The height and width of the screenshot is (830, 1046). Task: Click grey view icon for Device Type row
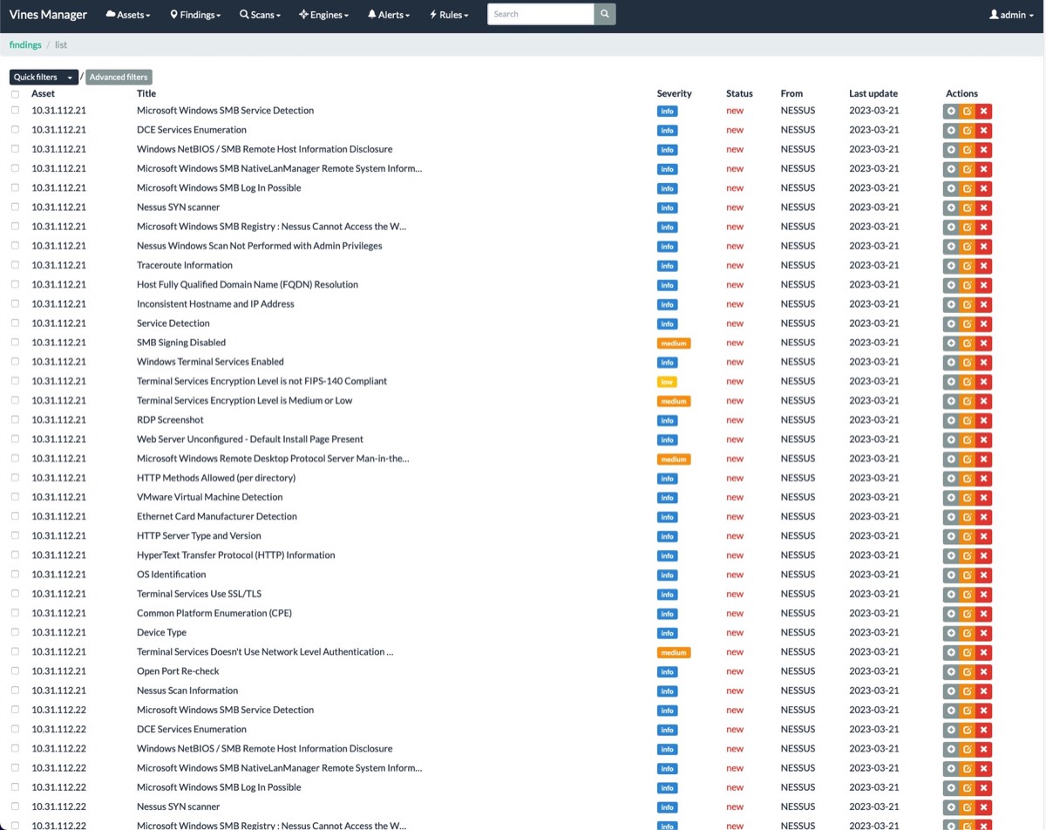[951, 633]
